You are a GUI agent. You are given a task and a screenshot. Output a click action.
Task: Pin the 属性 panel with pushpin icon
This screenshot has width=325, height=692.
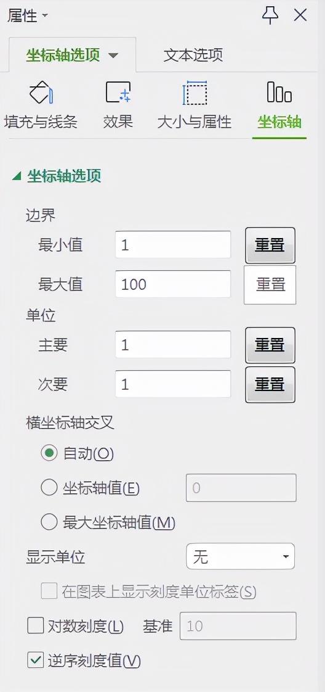coord(270,16)
